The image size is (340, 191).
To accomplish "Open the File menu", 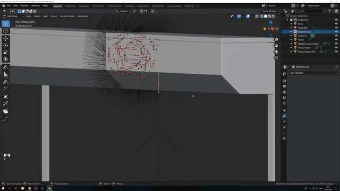I will (8, 6).
